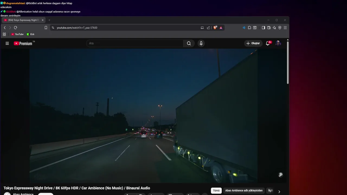Open the YouTube bookmark
The width and height of the screenshot is (347, 195).
[x=17, y=34]
